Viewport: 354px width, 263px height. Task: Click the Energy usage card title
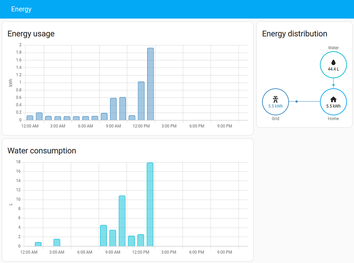31,34
